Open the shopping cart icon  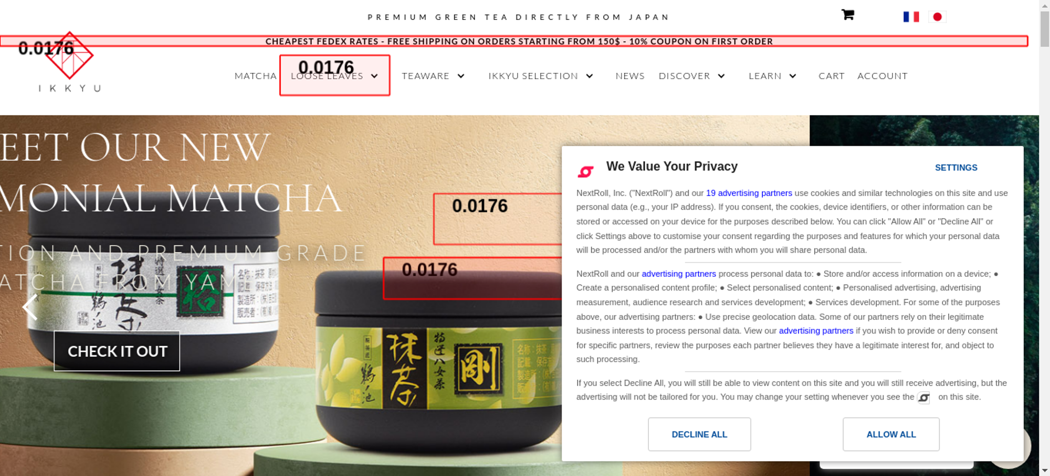coord(847,15)
